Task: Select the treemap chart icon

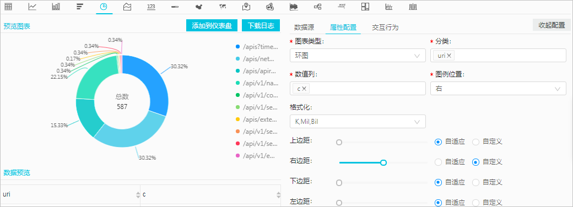Action: click(365, 7)
